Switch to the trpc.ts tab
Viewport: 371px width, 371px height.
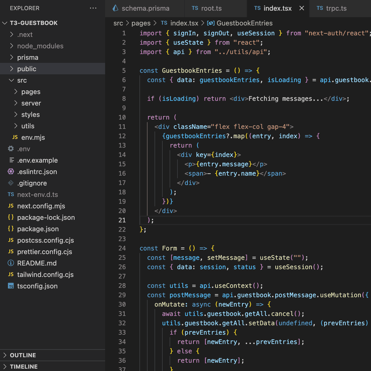tap(336, 8)
